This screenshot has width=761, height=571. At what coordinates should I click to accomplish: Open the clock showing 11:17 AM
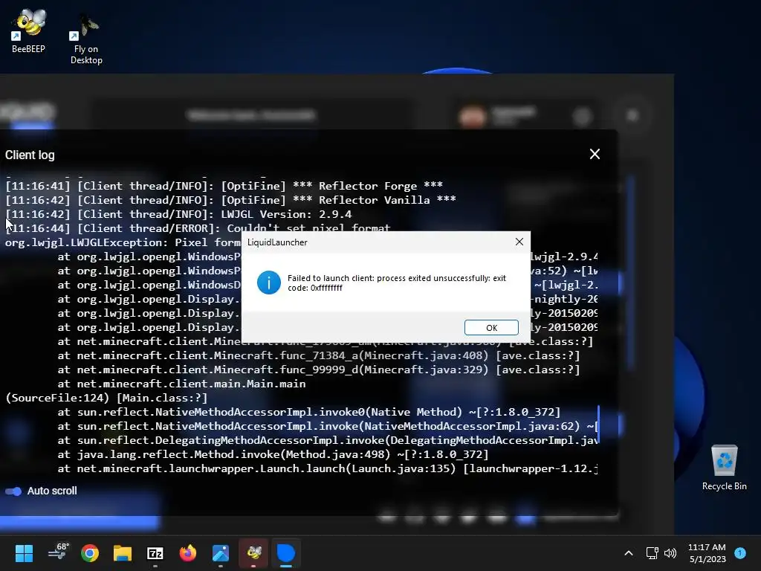(707, 553)
